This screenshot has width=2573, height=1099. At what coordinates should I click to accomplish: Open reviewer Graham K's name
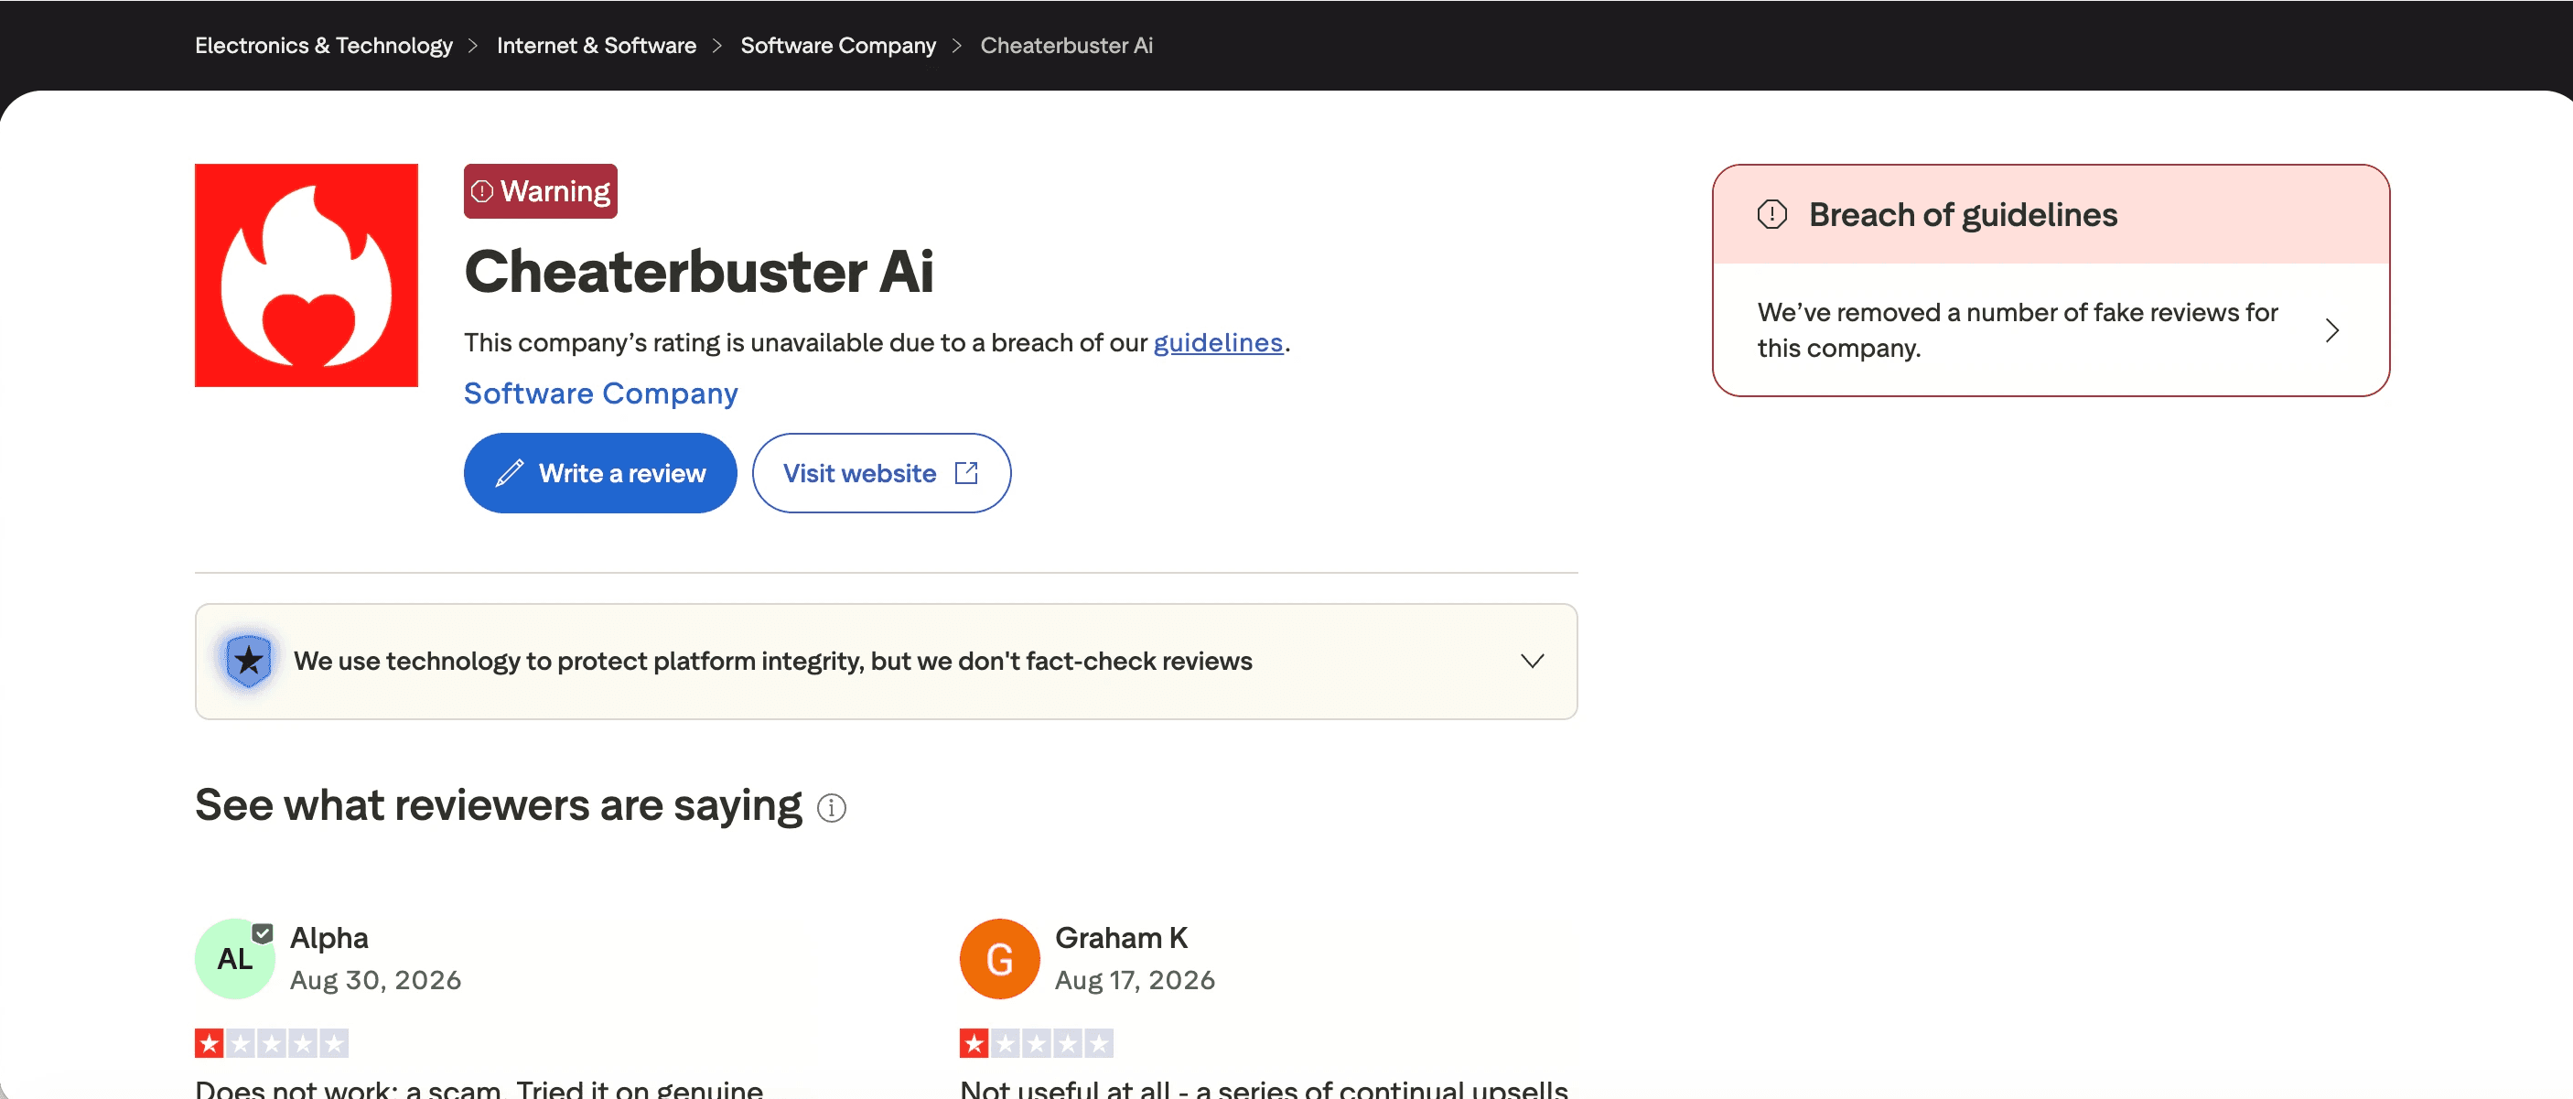1121,938
